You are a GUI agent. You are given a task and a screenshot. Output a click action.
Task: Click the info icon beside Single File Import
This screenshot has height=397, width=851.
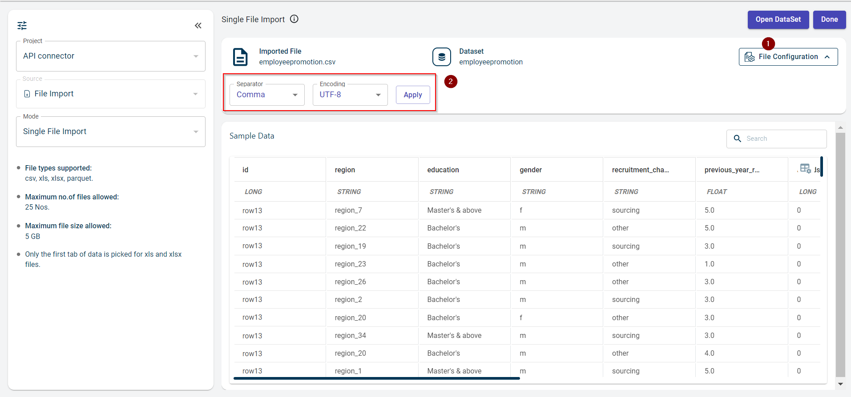click(294, 19)
